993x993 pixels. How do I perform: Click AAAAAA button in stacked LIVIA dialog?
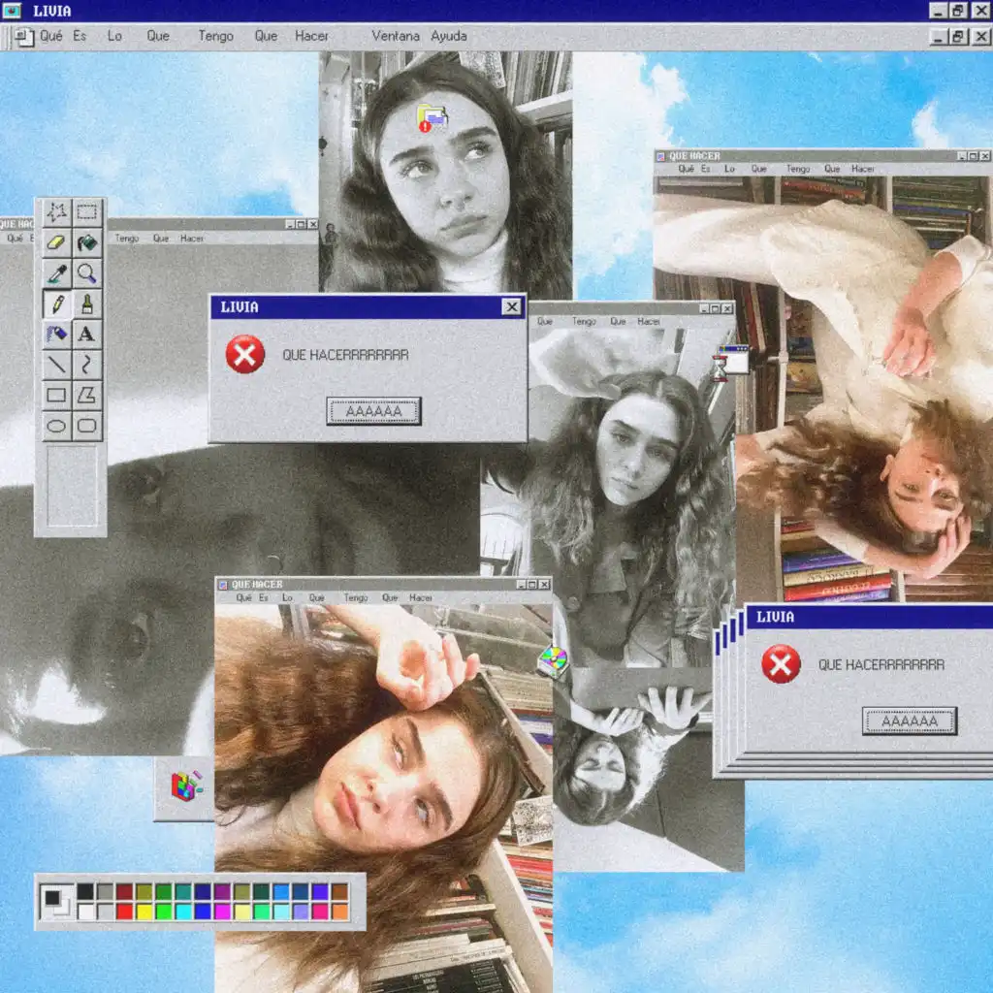coord(910,721)
